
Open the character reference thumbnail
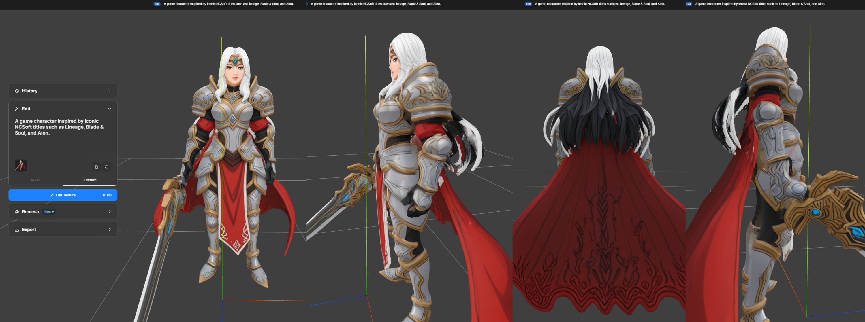(x=20, y=165)
